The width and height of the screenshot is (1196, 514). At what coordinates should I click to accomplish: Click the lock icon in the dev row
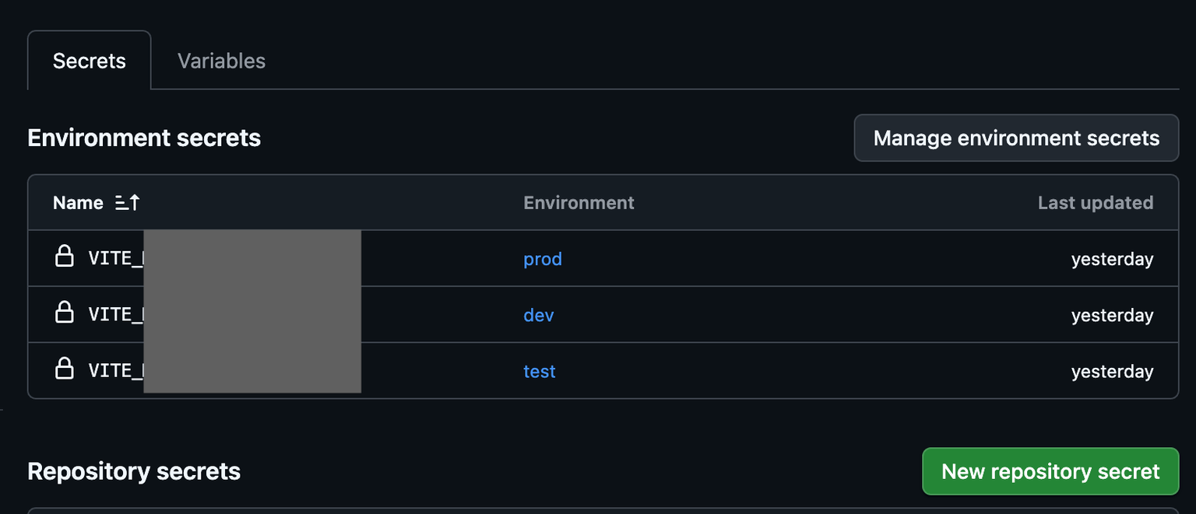64,313
